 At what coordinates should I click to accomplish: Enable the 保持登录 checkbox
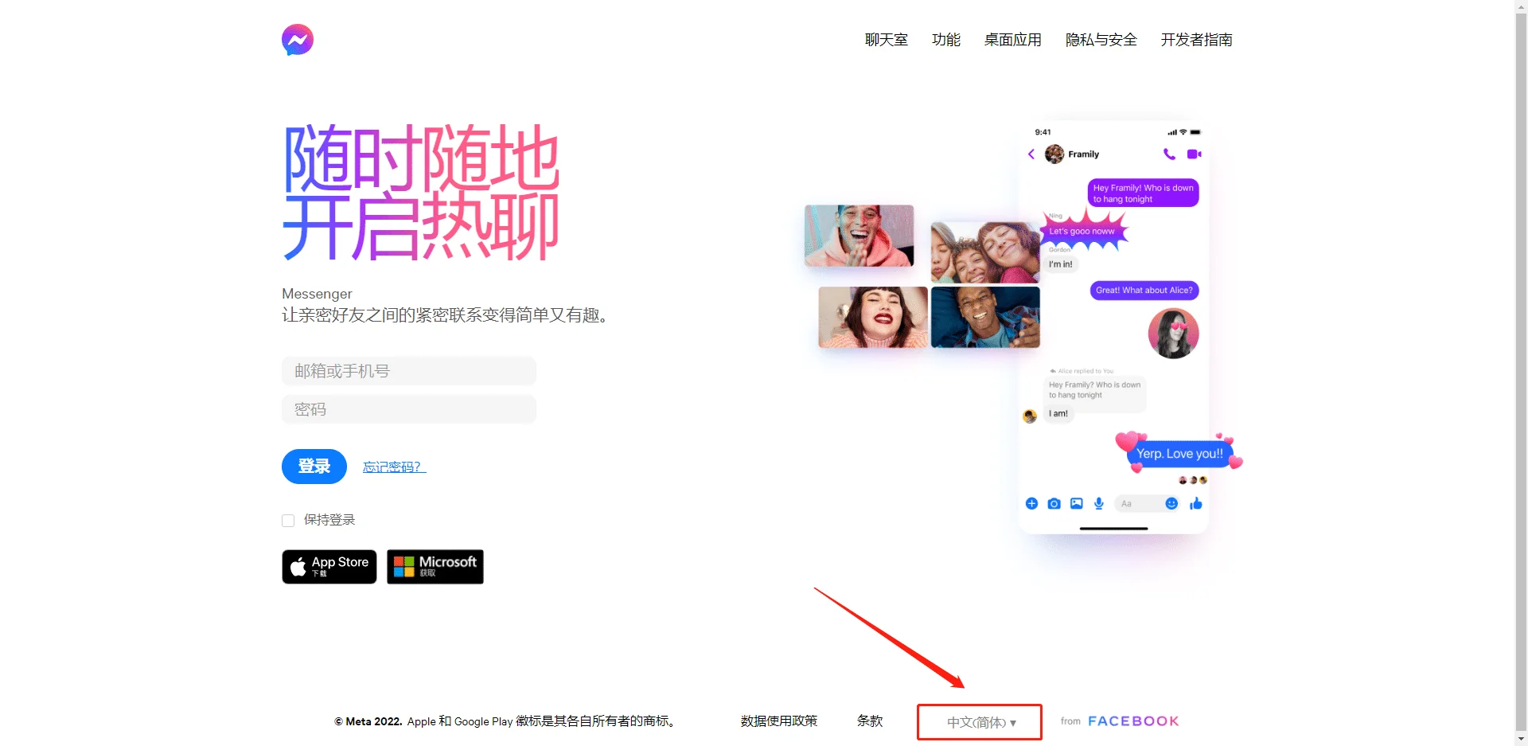[x=288, y=521]
